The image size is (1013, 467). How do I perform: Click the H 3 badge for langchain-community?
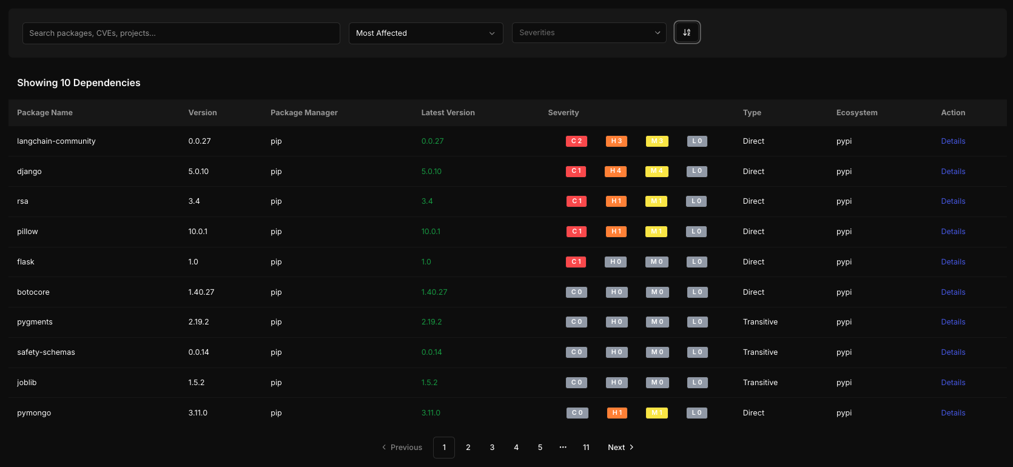click(x=616, y=141)
